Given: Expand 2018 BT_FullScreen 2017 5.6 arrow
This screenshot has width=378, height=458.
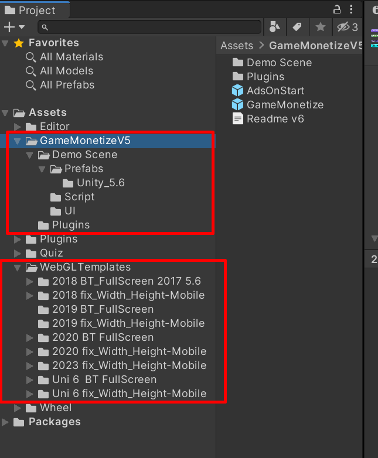Looking at the screenshot, I should 30,282.
